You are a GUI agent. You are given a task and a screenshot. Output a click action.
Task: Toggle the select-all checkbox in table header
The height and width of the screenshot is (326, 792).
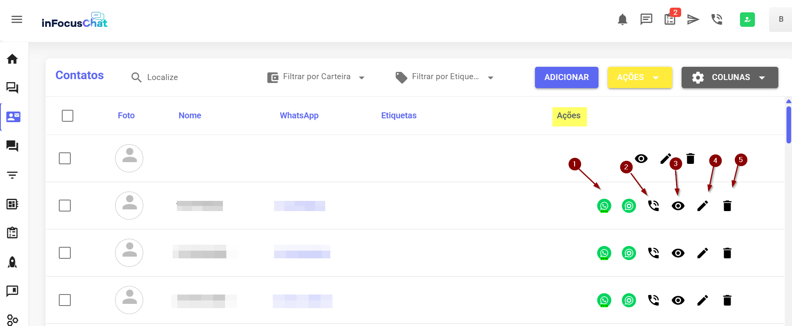click(67, 116)
